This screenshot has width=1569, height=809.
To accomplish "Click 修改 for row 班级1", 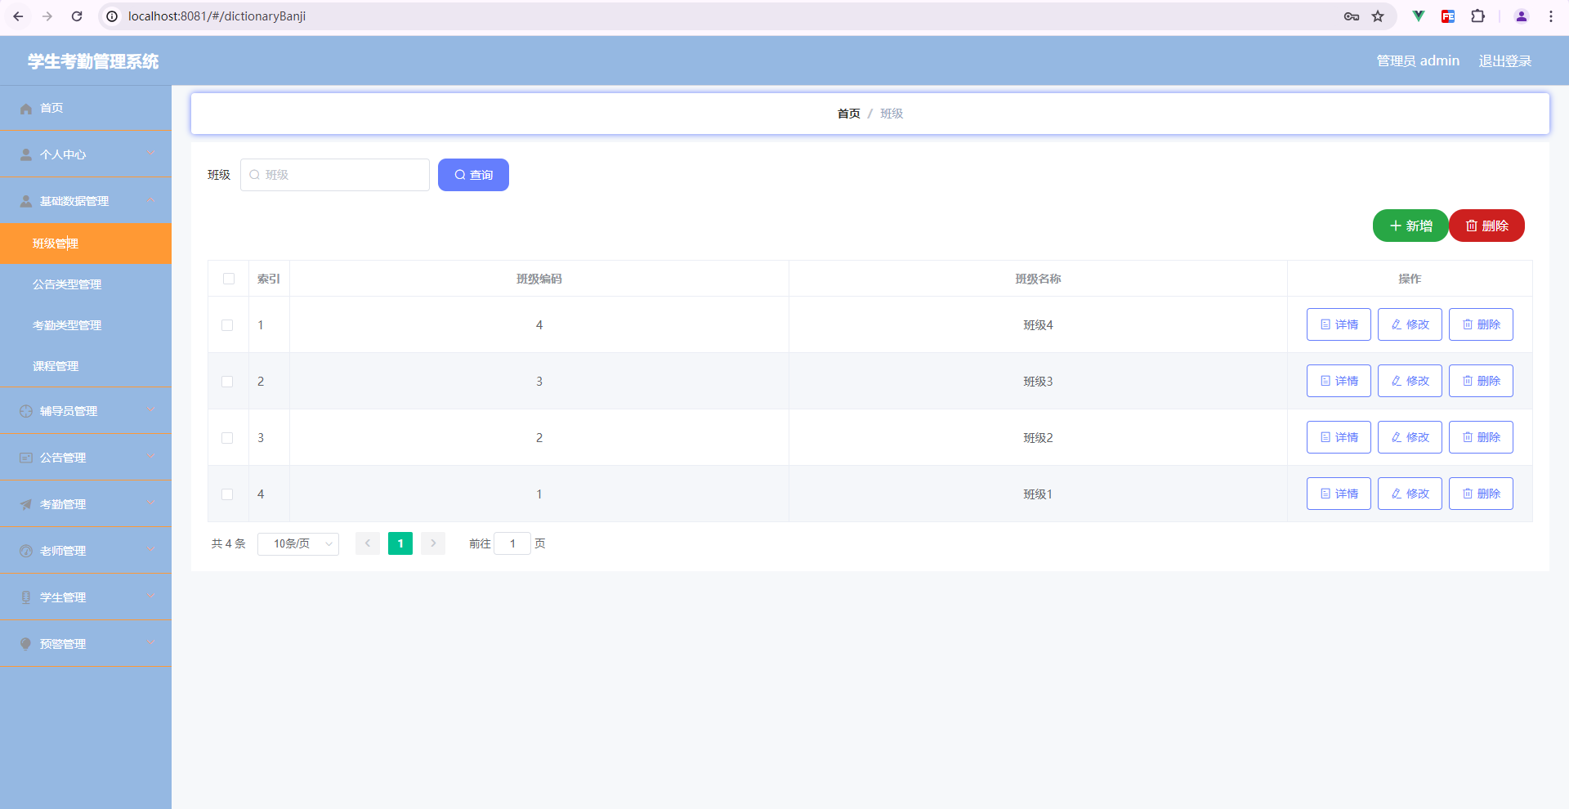I will point(1410,494).
